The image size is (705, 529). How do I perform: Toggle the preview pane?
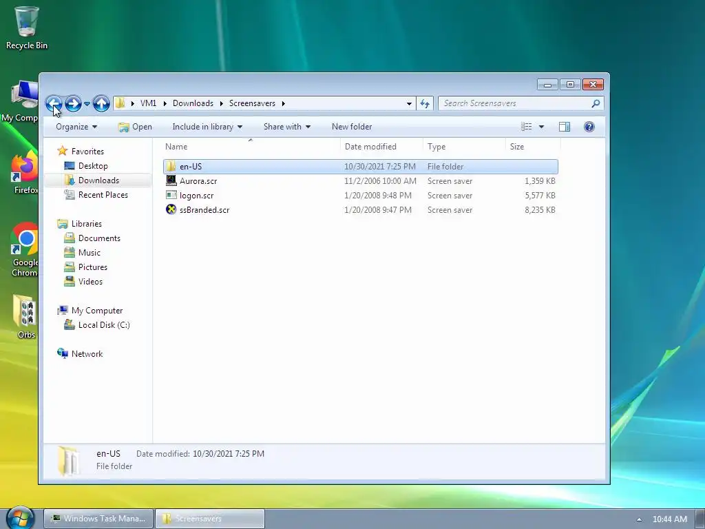(565, 127)
